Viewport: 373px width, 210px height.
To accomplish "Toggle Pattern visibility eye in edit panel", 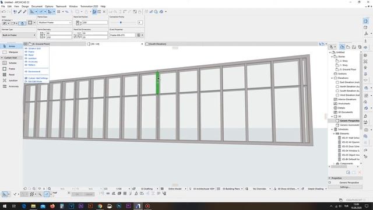I will [26, 65].
